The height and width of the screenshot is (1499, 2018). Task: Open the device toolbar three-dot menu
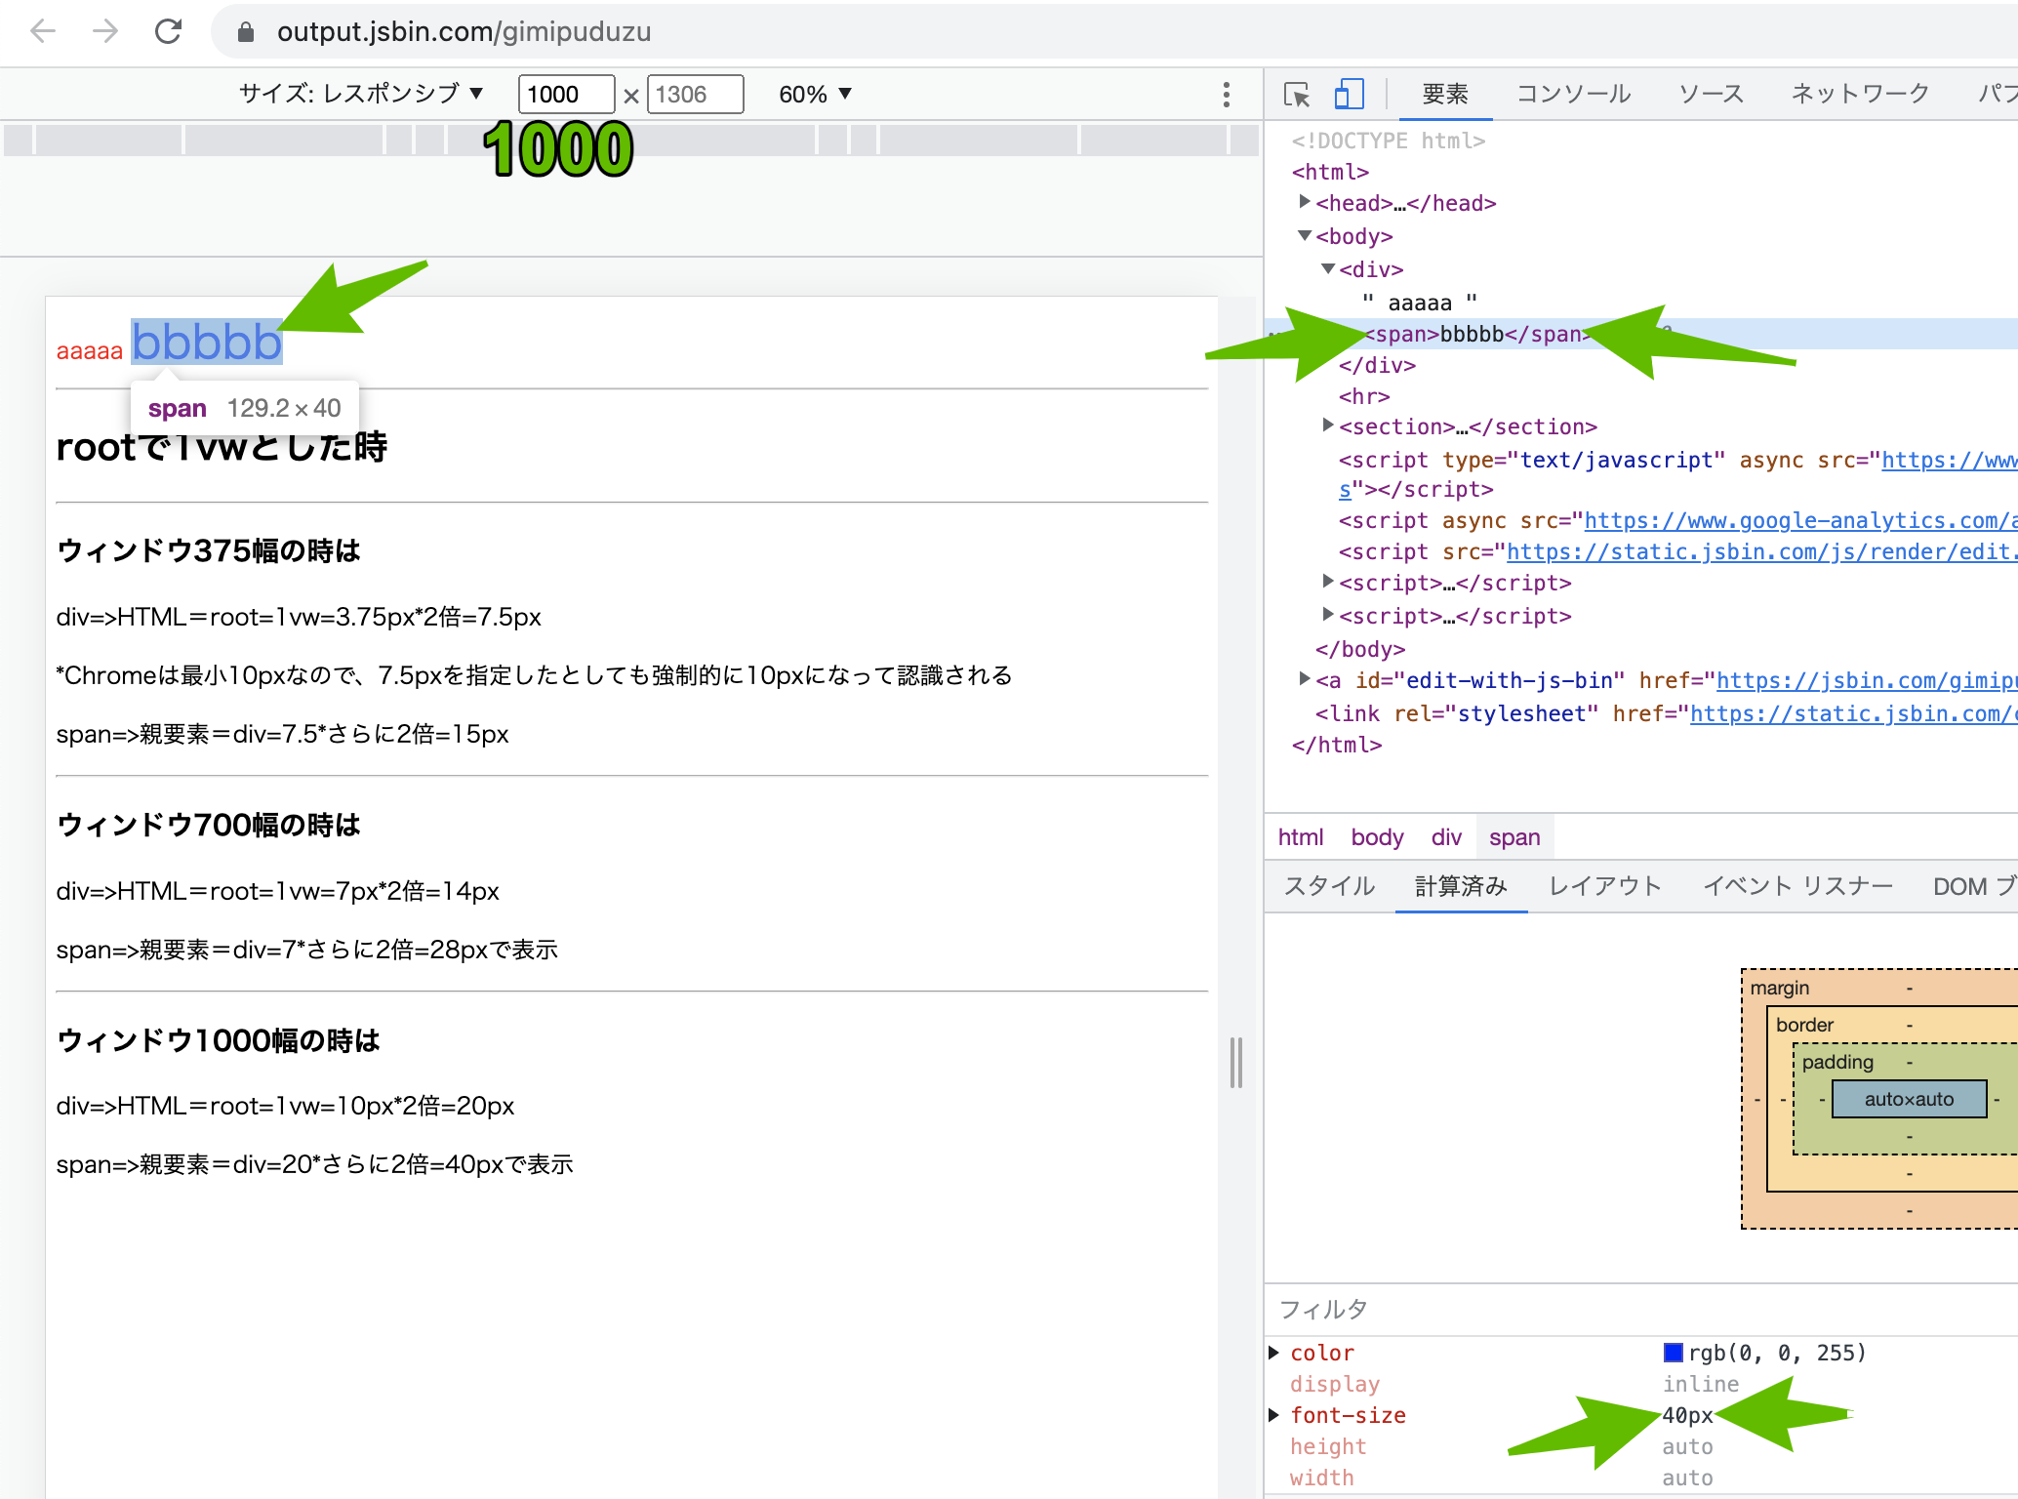click(x=1227, y=95)
